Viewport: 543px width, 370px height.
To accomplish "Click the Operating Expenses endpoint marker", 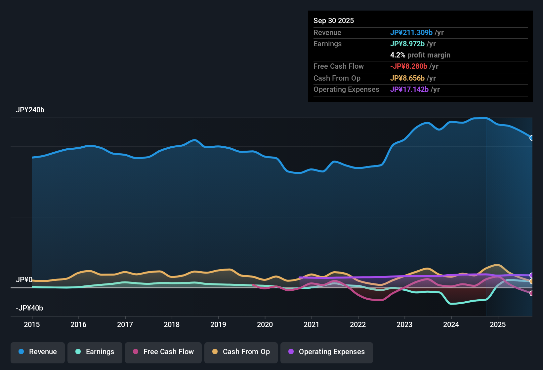I will click(531, 275).
